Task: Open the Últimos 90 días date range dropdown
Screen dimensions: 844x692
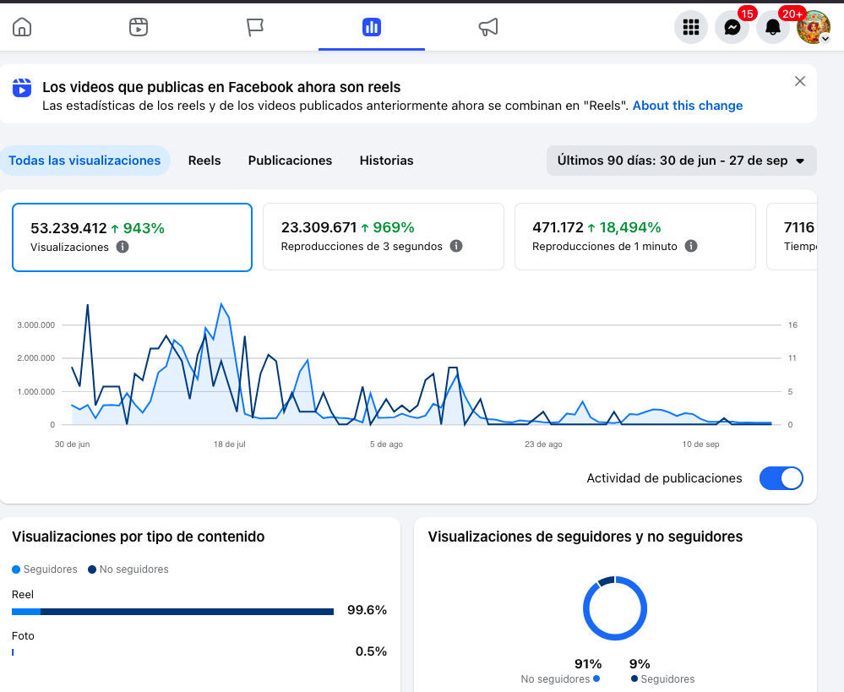Action: [x=682, y=161]
